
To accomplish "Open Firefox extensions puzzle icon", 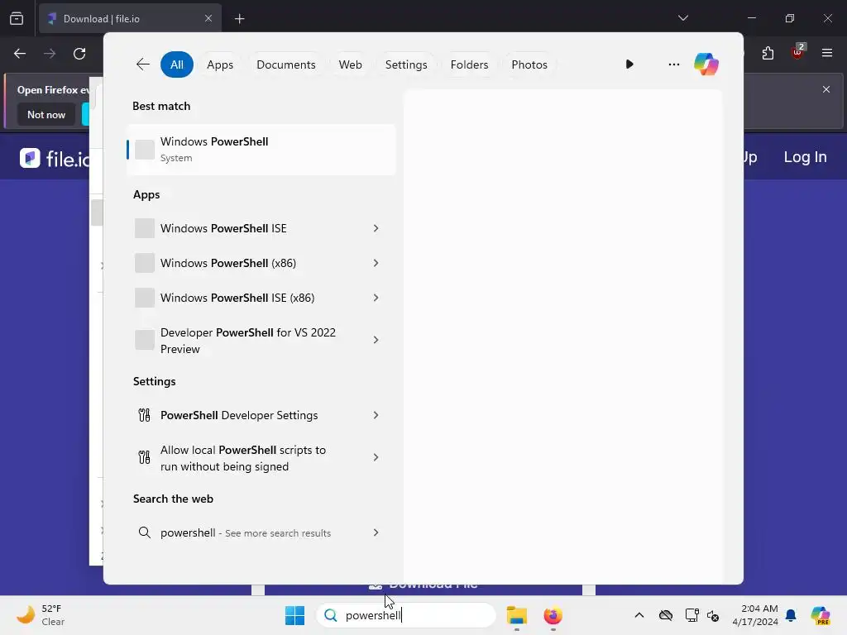I will click(x=768, y=54).
